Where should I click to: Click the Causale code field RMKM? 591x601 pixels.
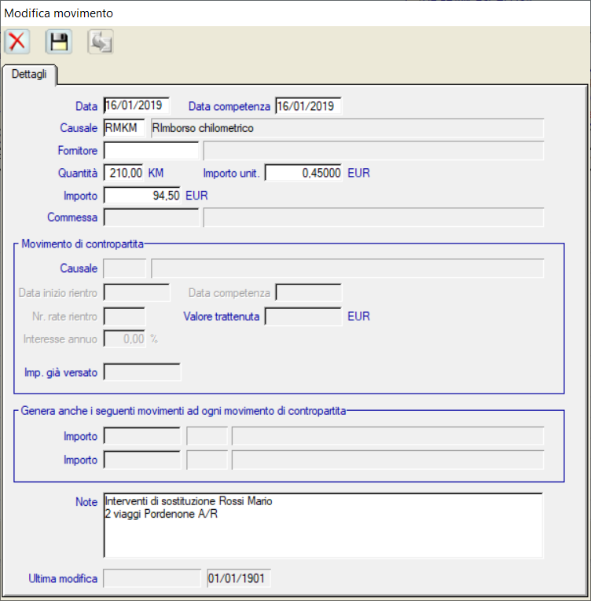pos(125,127)
